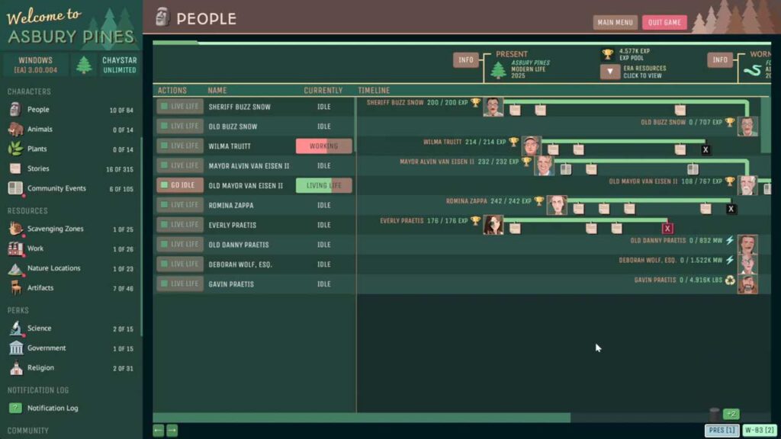Click the Religion church icon
781x439 pixels.
pyautogui.click(x=15, y=368)
